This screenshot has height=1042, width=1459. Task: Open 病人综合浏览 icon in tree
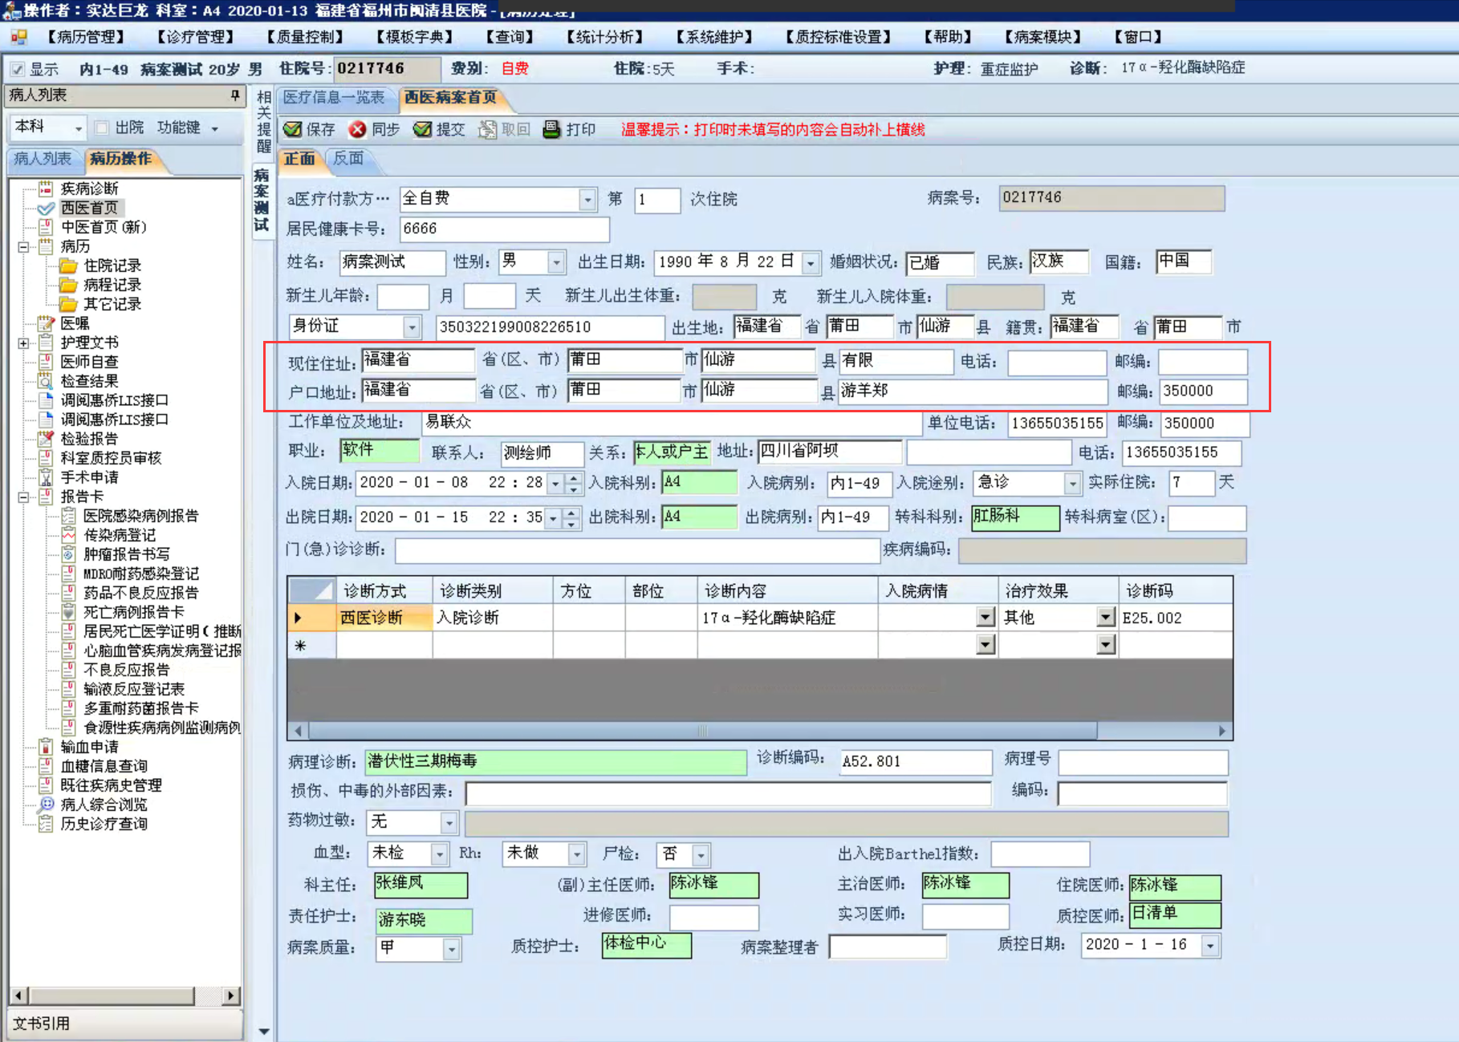click(x=47, y=805)
